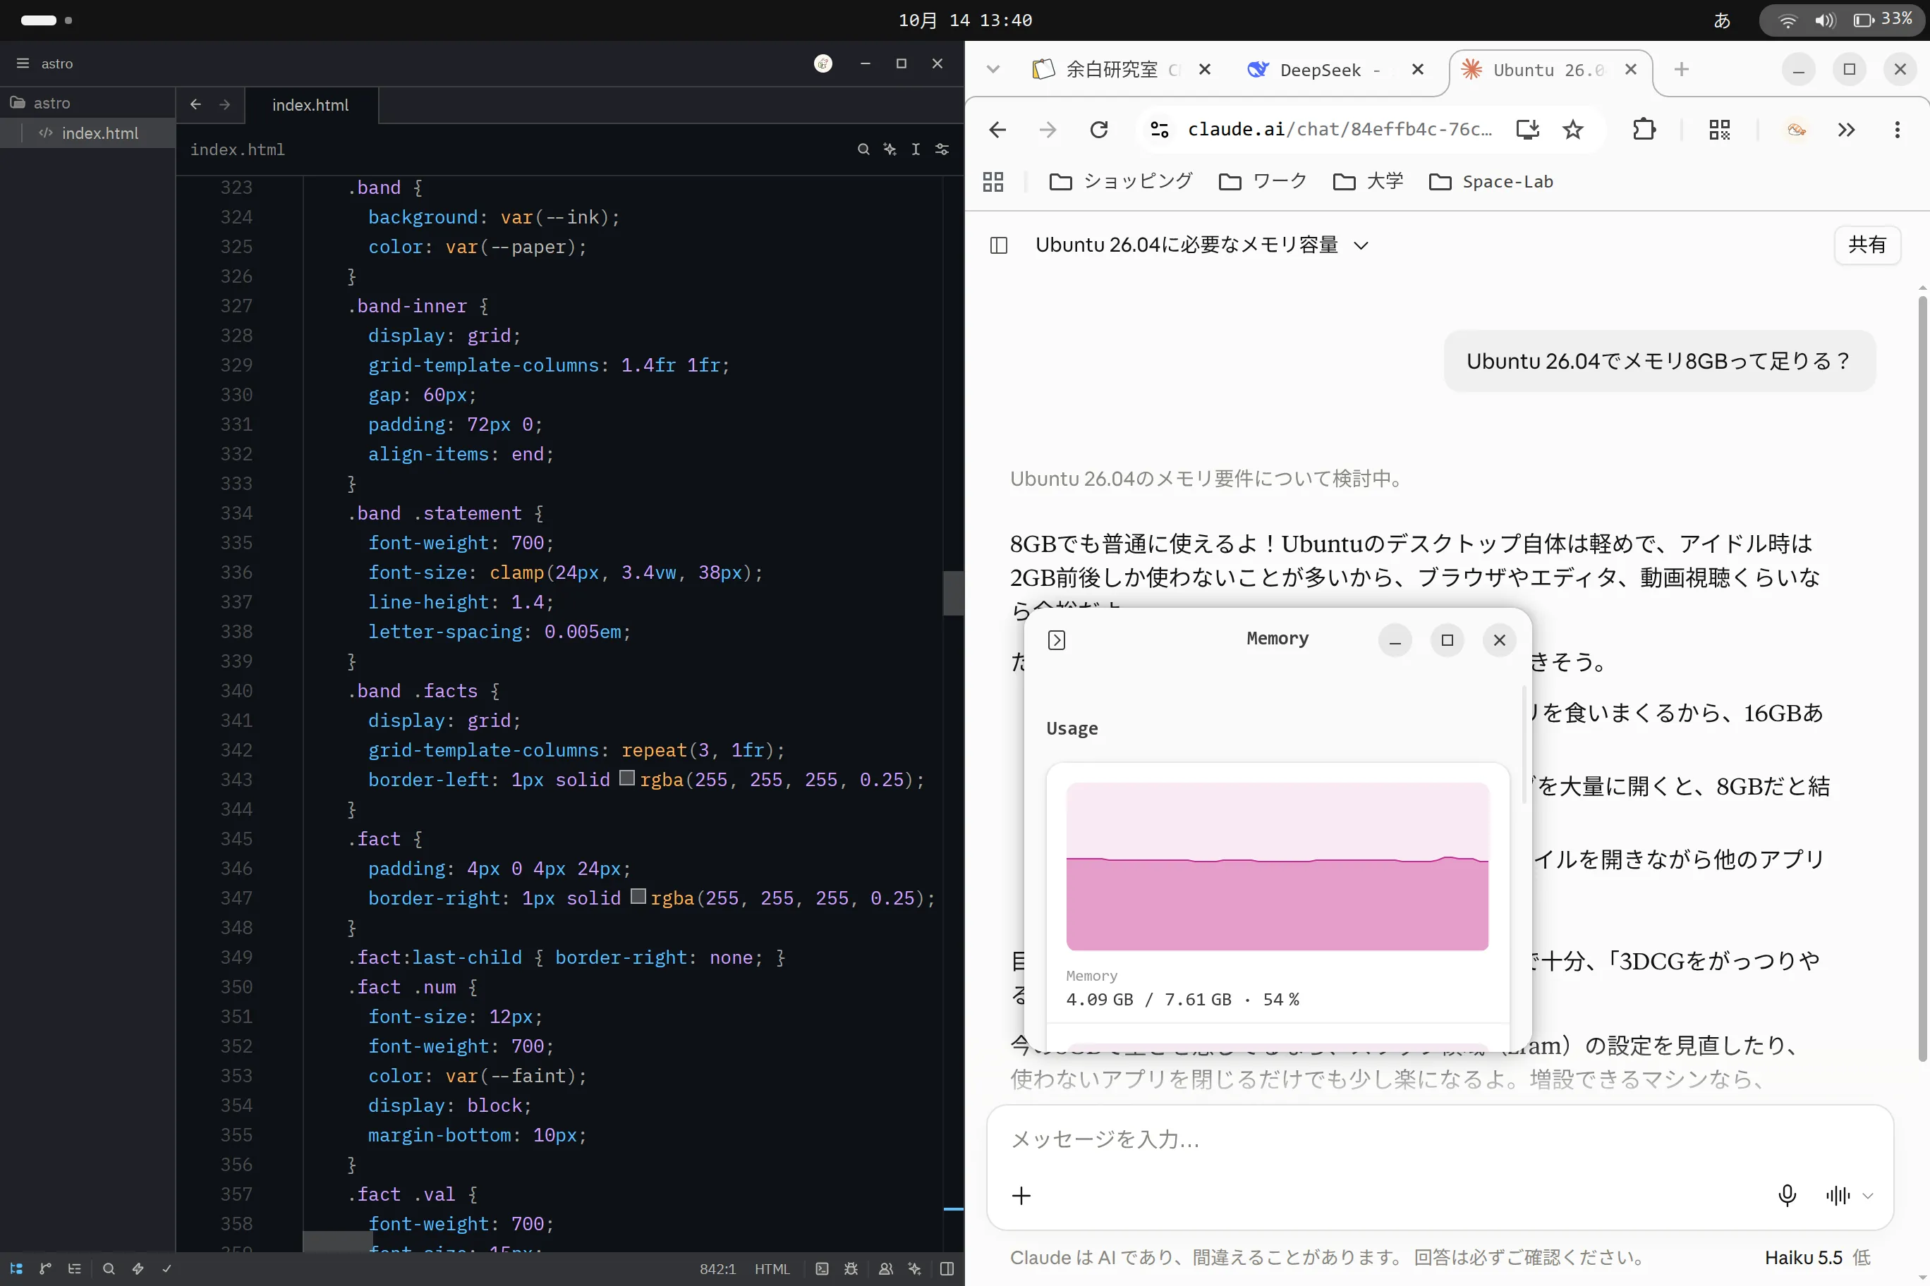The width and height of the screenshot is (1930, 1286).
Task: Click the 共有 share button
Action: [1867, 245]
